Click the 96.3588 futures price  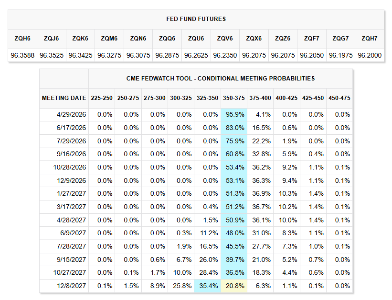[x=22, y=55]
